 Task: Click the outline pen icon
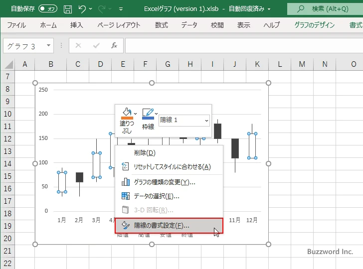pos(147,112)
